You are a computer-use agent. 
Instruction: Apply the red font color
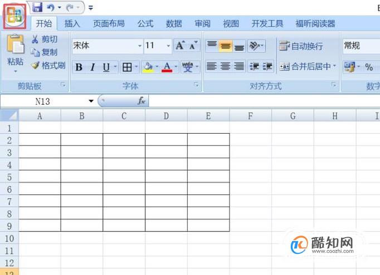[167, 67]
